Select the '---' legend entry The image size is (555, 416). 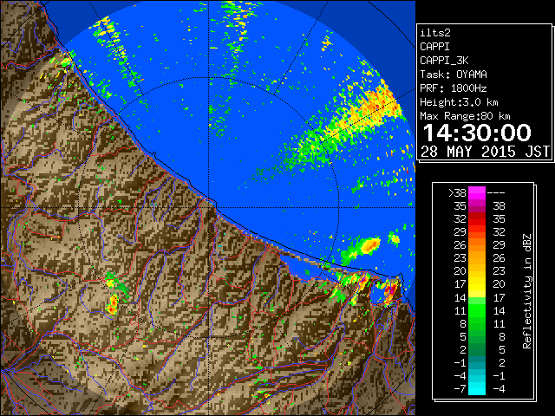(496, 192)
